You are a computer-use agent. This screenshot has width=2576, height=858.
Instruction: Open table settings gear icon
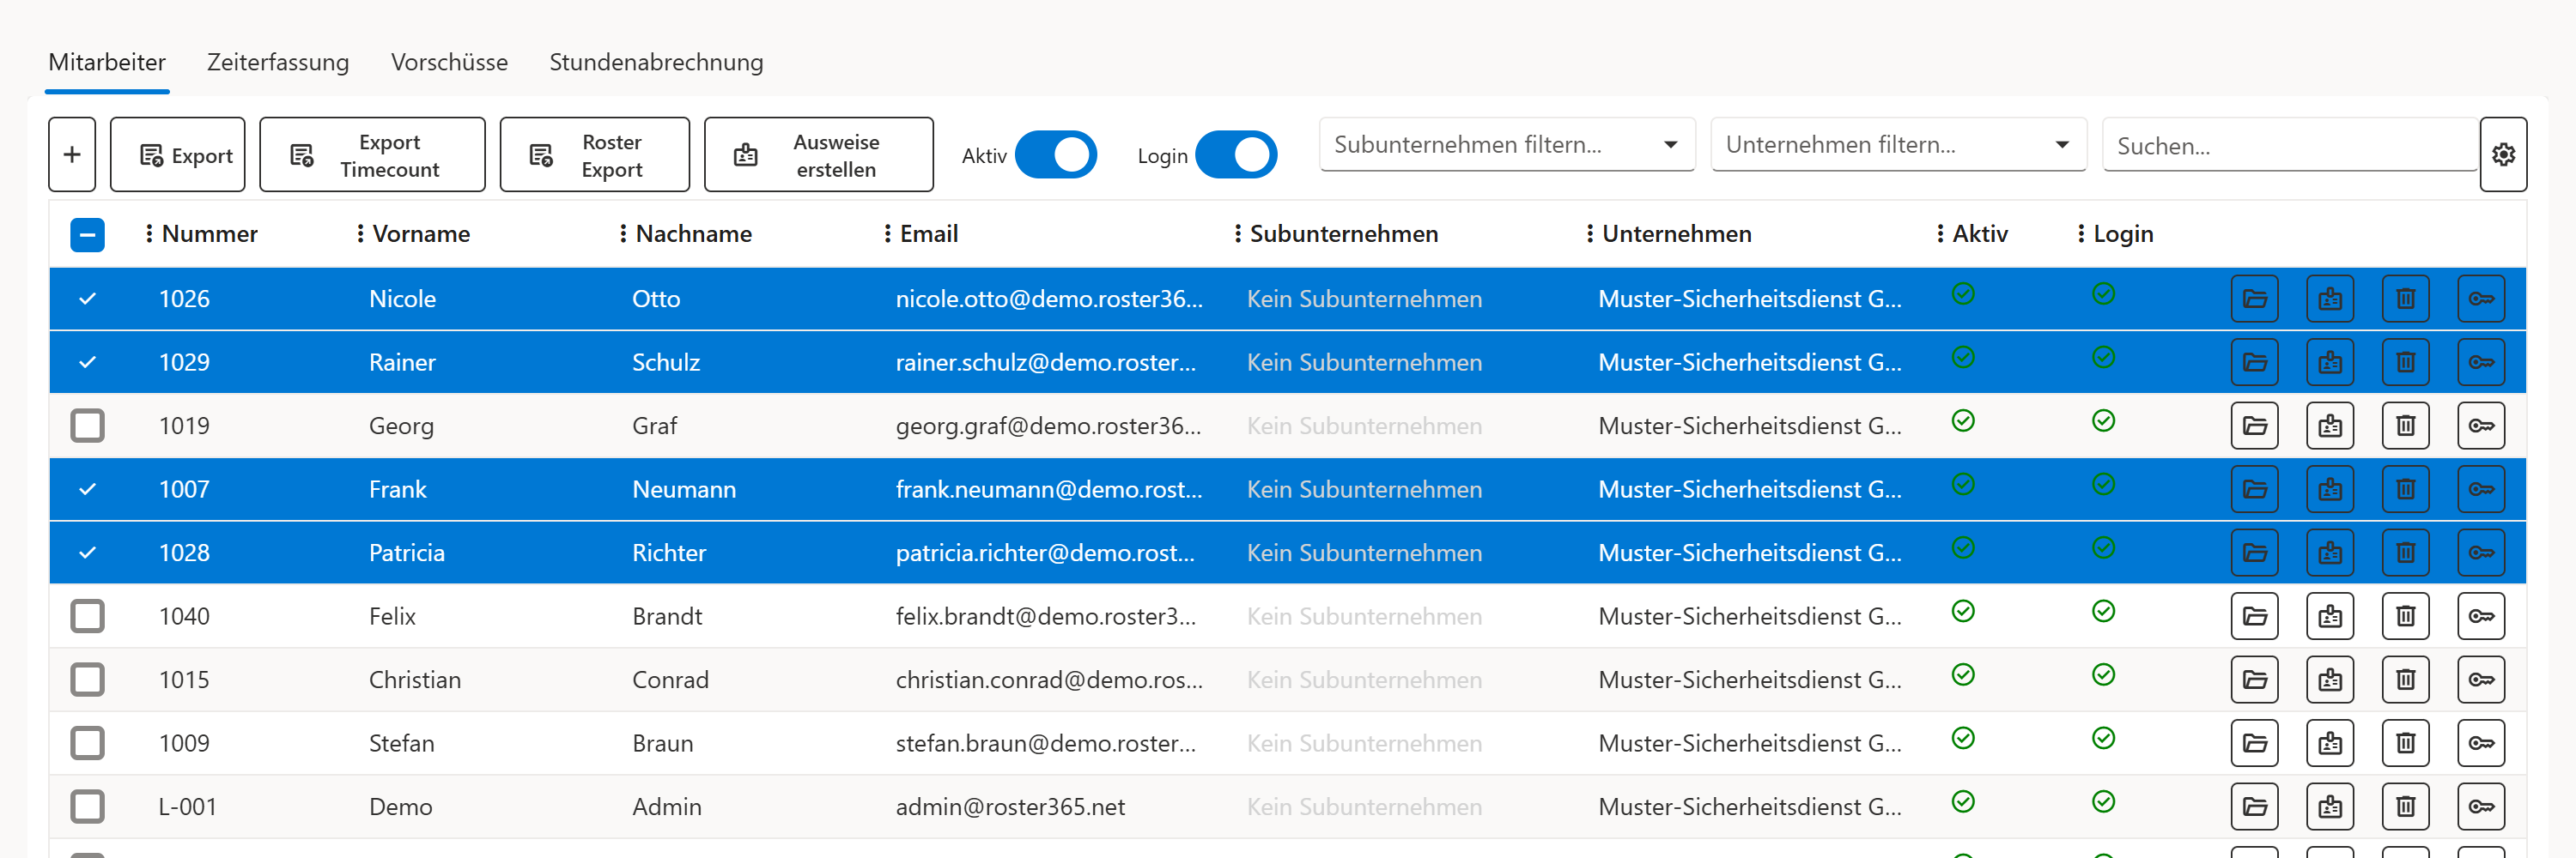pos(2503,154)
